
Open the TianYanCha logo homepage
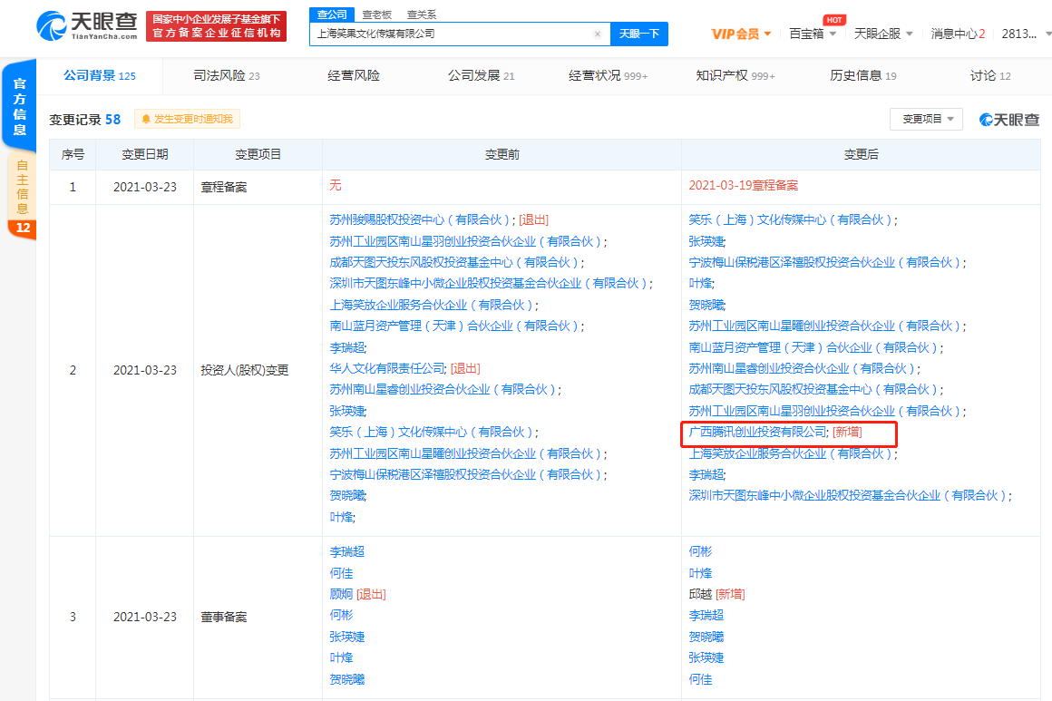(x=86, y=25)
